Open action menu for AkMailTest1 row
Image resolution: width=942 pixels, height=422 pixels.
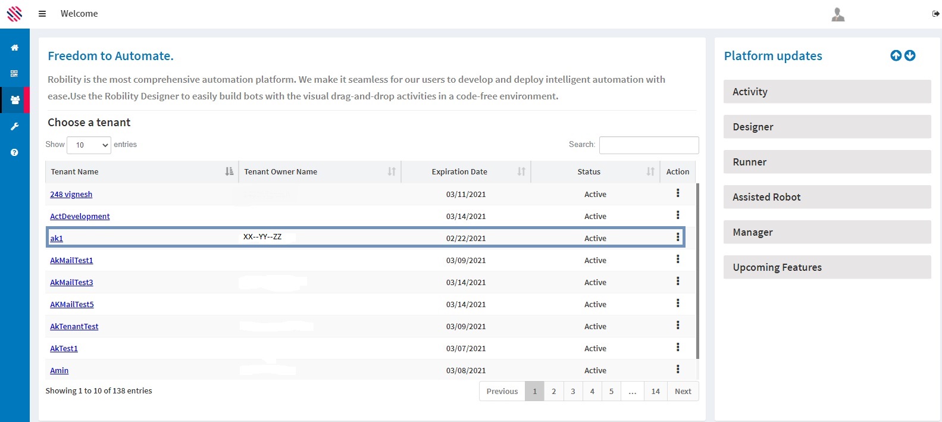[678, 259]
